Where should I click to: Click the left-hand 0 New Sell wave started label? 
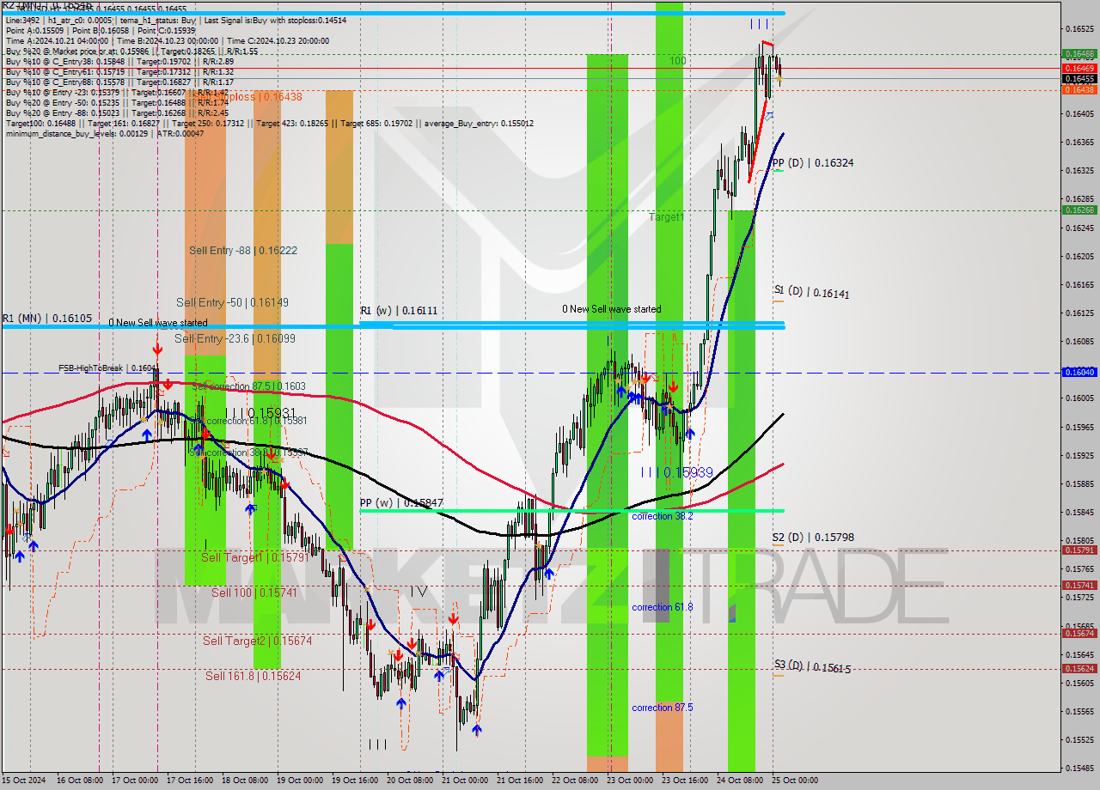pos(157,323)
